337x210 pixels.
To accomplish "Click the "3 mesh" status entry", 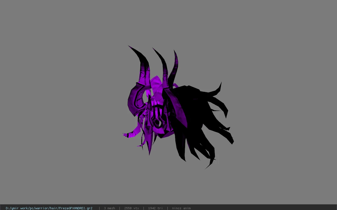I will pos(109,208).
